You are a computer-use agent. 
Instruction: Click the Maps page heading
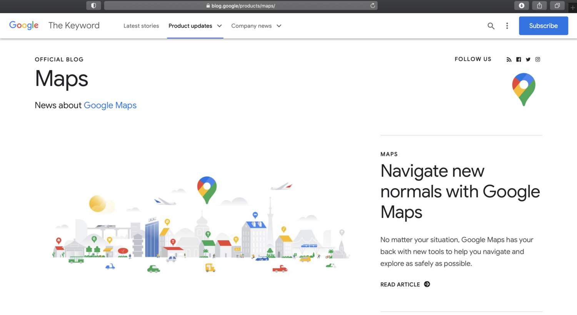point(62,79)
